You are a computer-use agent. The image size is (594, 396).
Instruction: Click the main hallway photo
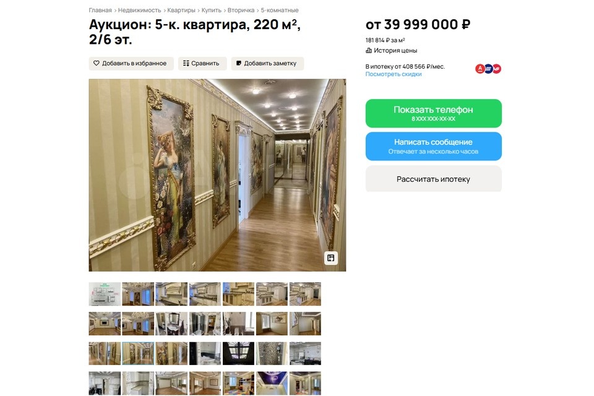(x=217, y=175)
